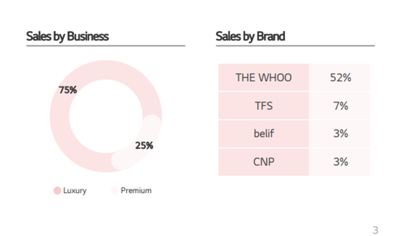This screenshot has width=393, height=236.
Task: Click the slide page number 3
Action: [x=375, y=229]
